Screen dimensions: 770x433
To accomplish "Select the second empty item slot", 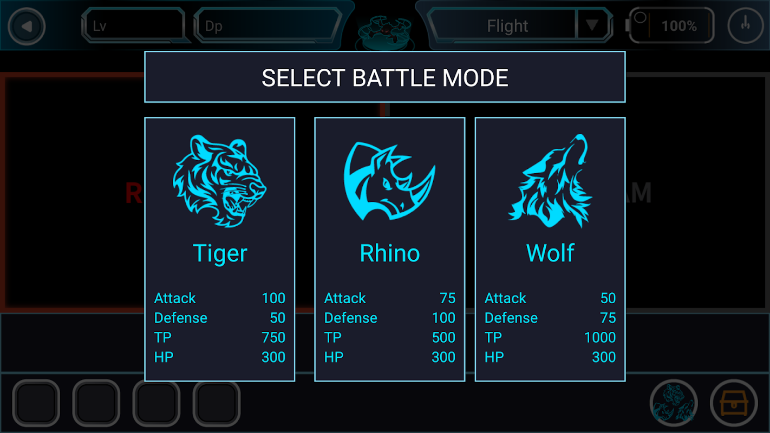I will (x=96, y=403).
